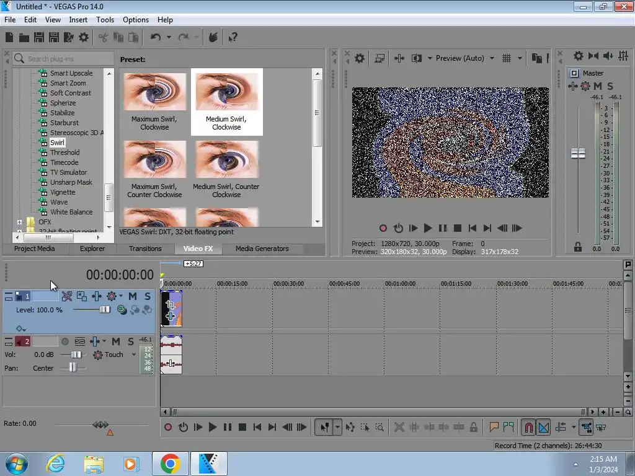Select the Maximum Swirl, Clockwise preset
This screenshot has width=635, height=476.
[154, 102]
